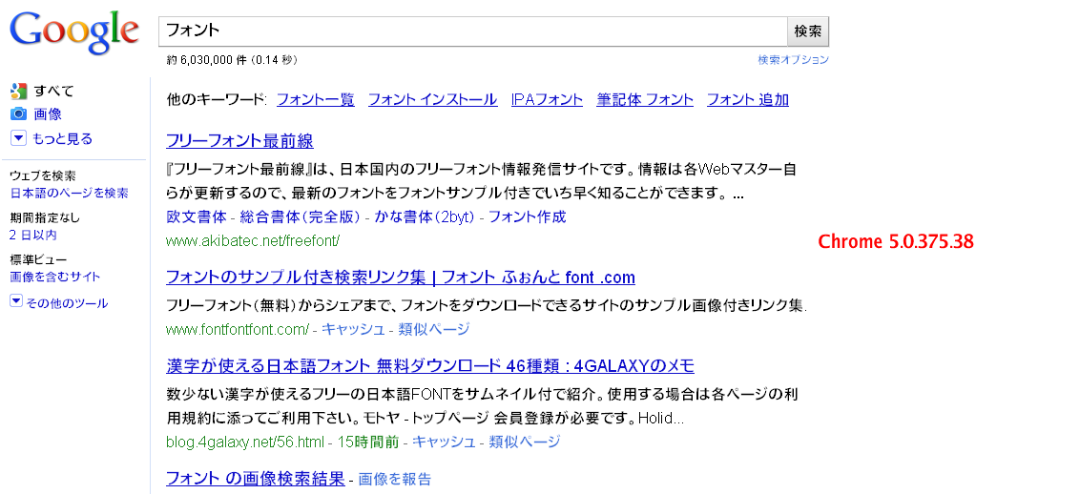The image size is (1080, 494).
Task: Select 画像 in the sidebar
Action: pyautogui.click(x=48, y=114)
